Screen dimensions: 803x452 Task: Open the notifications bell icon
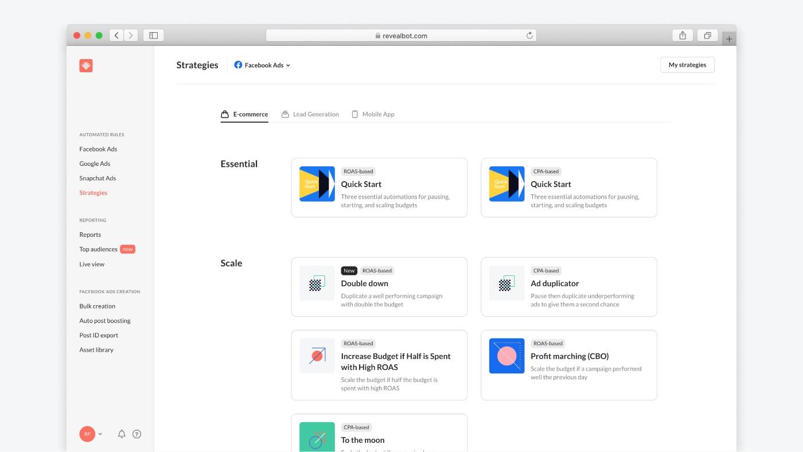122,434
